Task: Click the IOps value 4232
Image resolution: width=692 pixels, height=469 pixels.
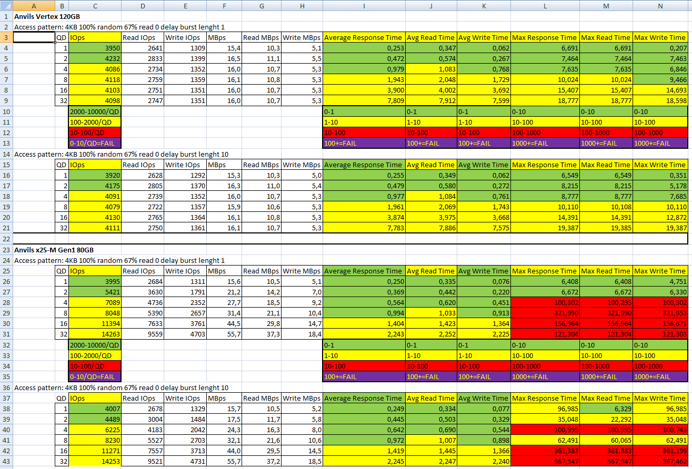Action: [95, 58]
